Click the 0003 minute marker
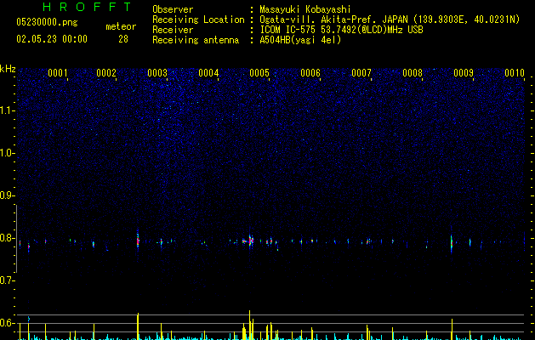Screen dimensions: 535x340 (x=157, y=73)
